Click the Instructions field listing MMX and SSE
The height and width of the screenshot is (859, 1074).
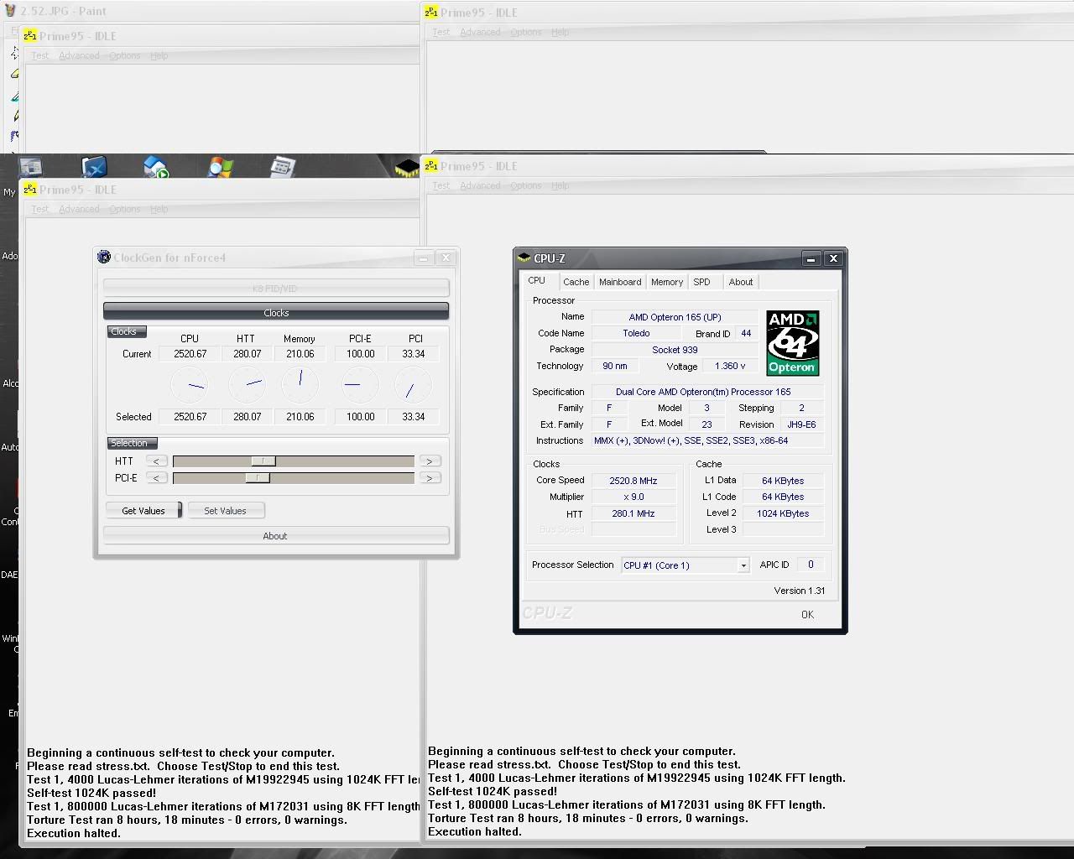tap(707, 440)
